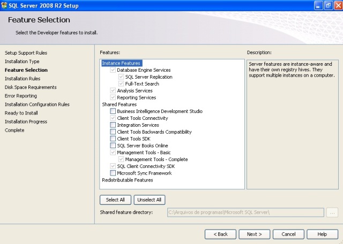Restore down the setup window
343x244 pixels.
(329, 5)
